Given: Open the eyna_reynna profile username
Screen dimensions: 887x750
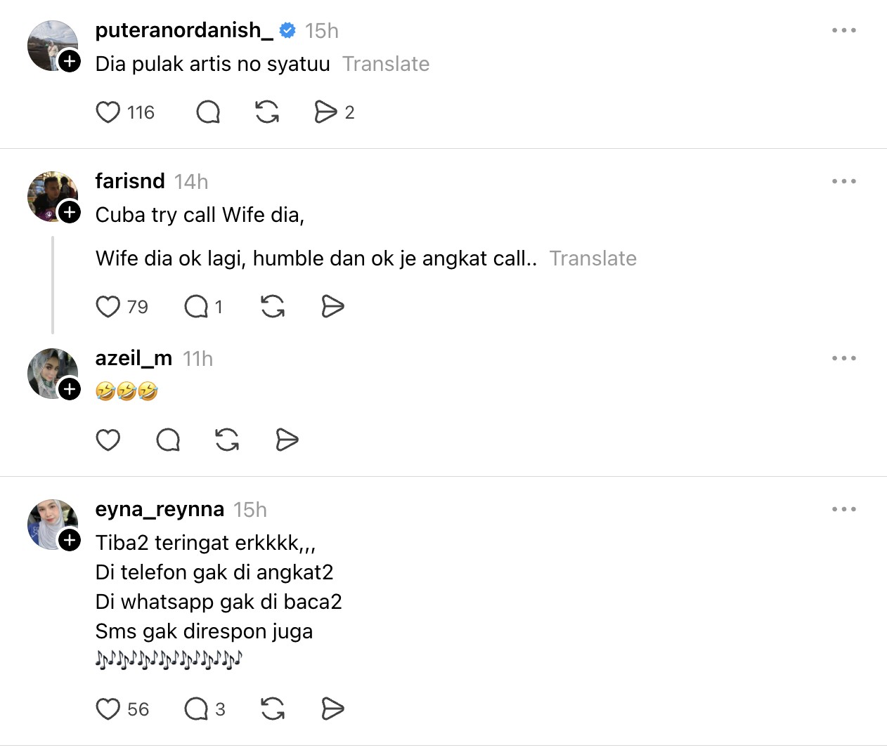Looking at the screenshot, I should (x=160, y=509).
